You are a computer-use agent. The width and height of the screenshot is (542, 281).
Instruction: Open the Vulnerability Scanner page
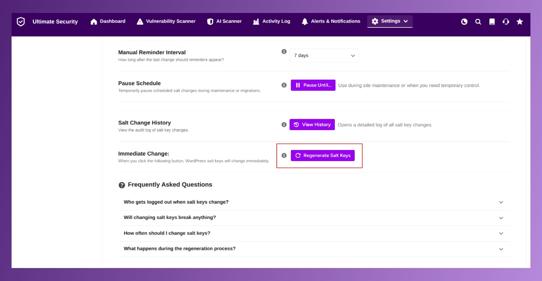click(166, 21)
